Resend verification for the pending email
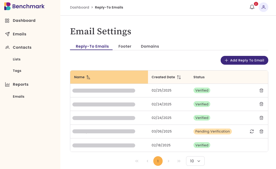This screenshot has height=169, width=276. pyautogui.click(x=252, y=131)
